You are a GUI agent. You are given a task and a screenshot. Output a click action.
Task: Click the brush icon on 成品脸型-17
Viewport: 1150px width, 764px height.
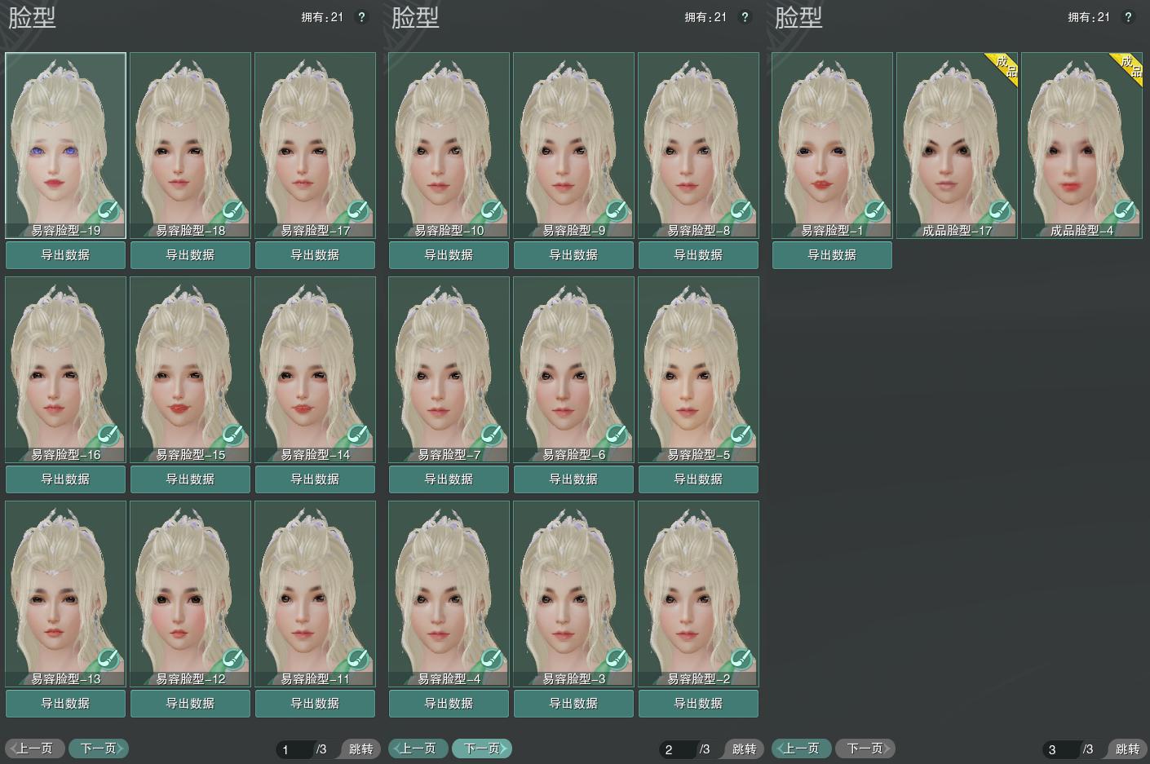[x=1001, y=212]
